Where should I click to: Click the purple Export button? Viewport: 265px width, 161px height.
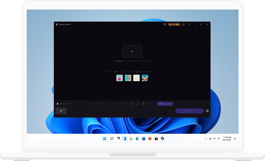tap(189, 111)
